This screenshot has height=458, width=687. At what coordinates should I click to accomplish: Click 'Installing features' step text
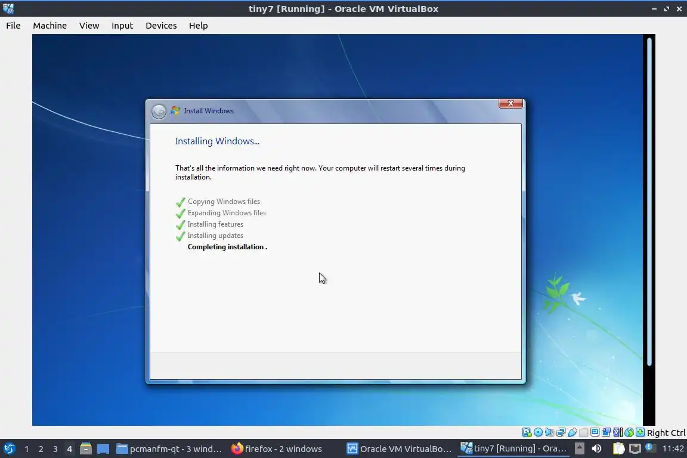(215, 224)
